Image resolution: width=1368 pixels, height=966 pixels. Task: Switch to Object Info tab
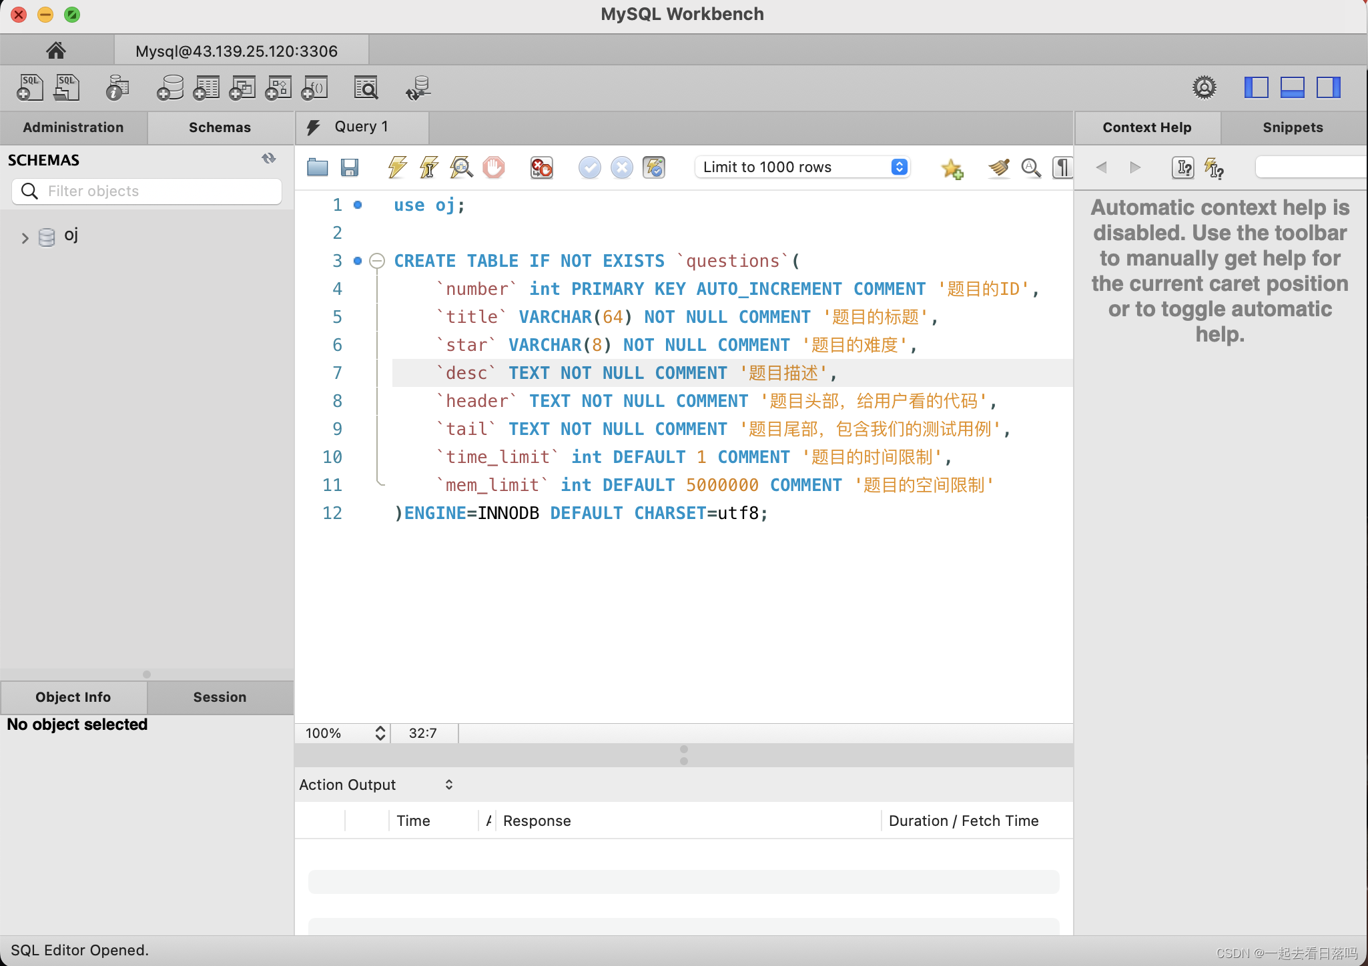pos(73,697)
